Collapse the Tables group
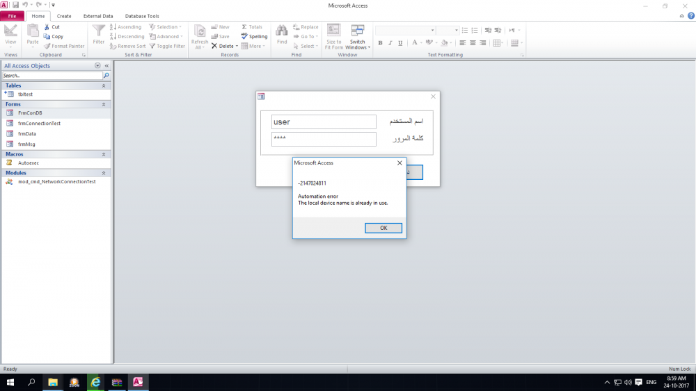 point(104,85)
